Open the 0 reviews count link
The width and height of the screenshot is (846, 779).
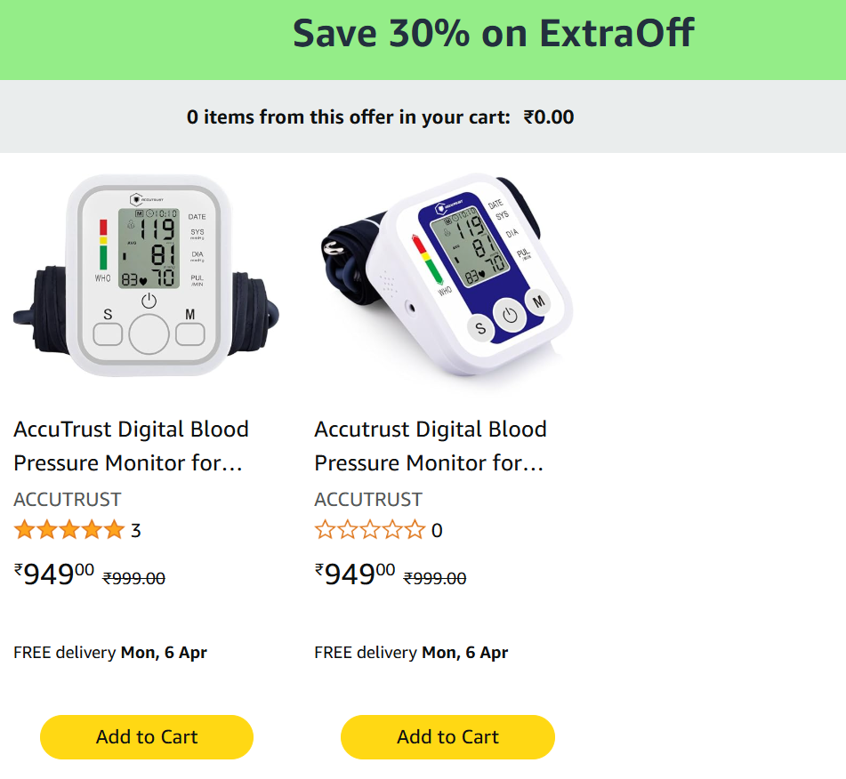pyautogui.click(x=437, y=531)
